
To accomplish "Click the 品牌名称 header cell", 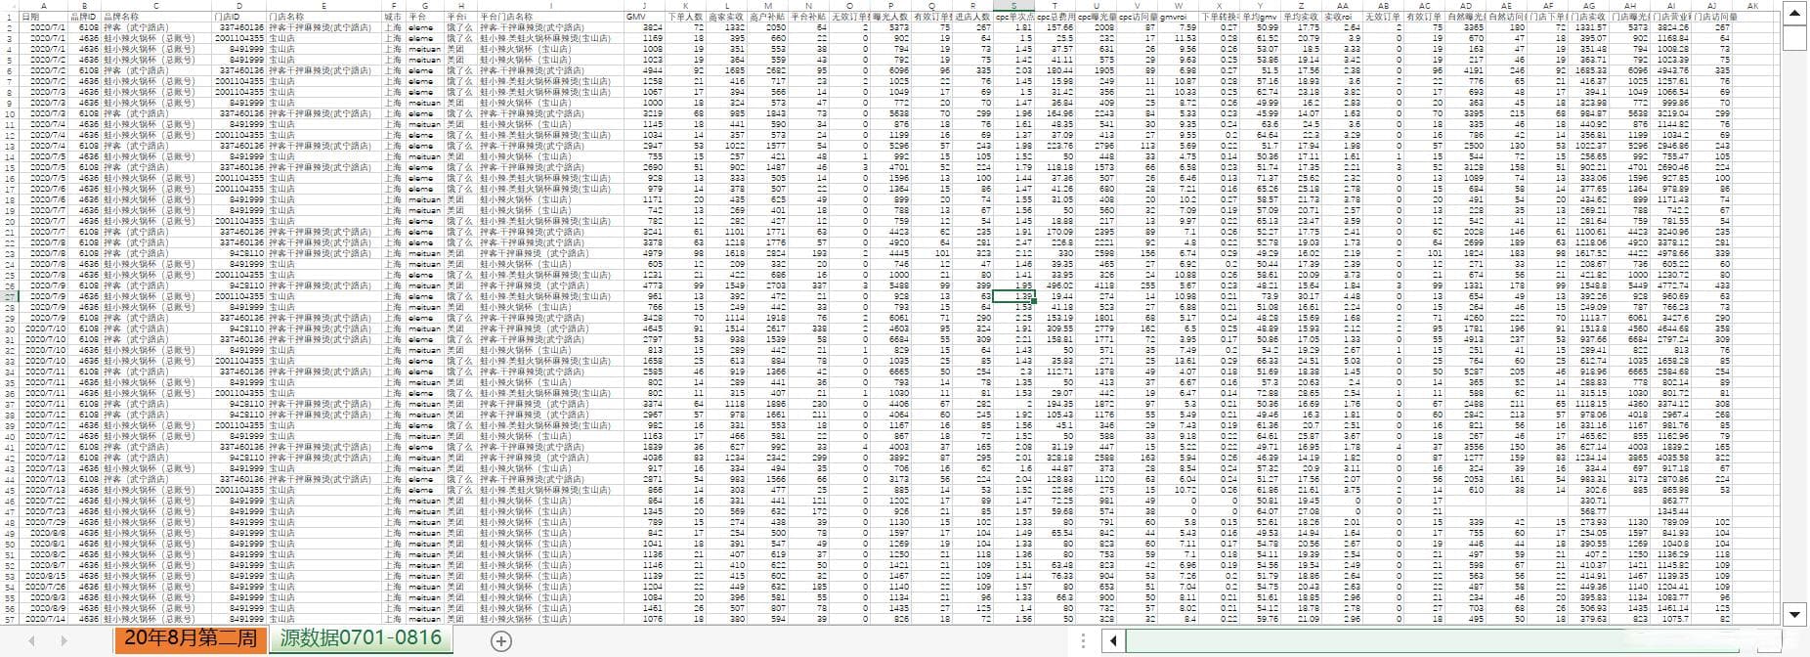I will [155, 17].
